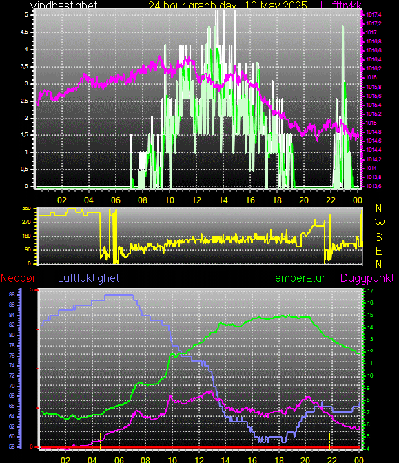Click the 180 wind direction axis value
The width and height of the screenshot is (399, 463).
[x=27, y=236]
